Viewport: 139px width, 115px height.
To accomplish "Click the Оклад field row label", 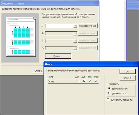I will tap(51, 81).
